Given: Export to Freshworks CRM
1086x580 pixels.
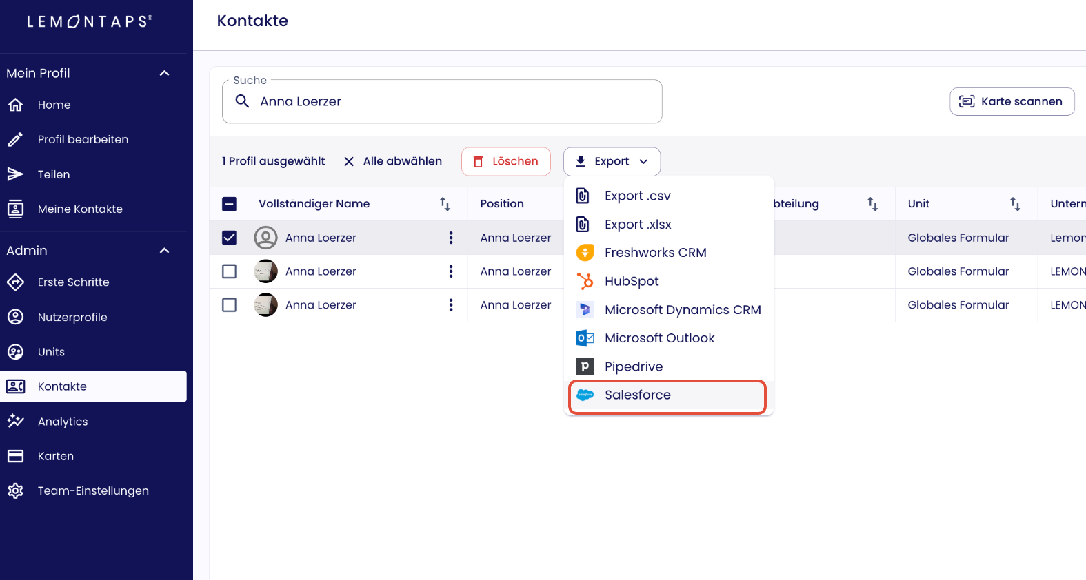Looking at the screenshot, I should pyautogui.click(x=669, y=253).
